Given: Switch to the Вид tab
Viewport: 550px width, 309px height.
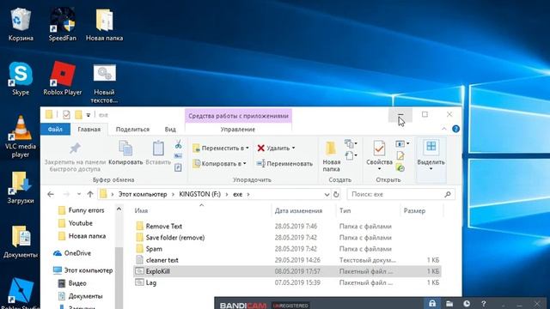Looking at the screenshot, I should (x=170, y=130).
